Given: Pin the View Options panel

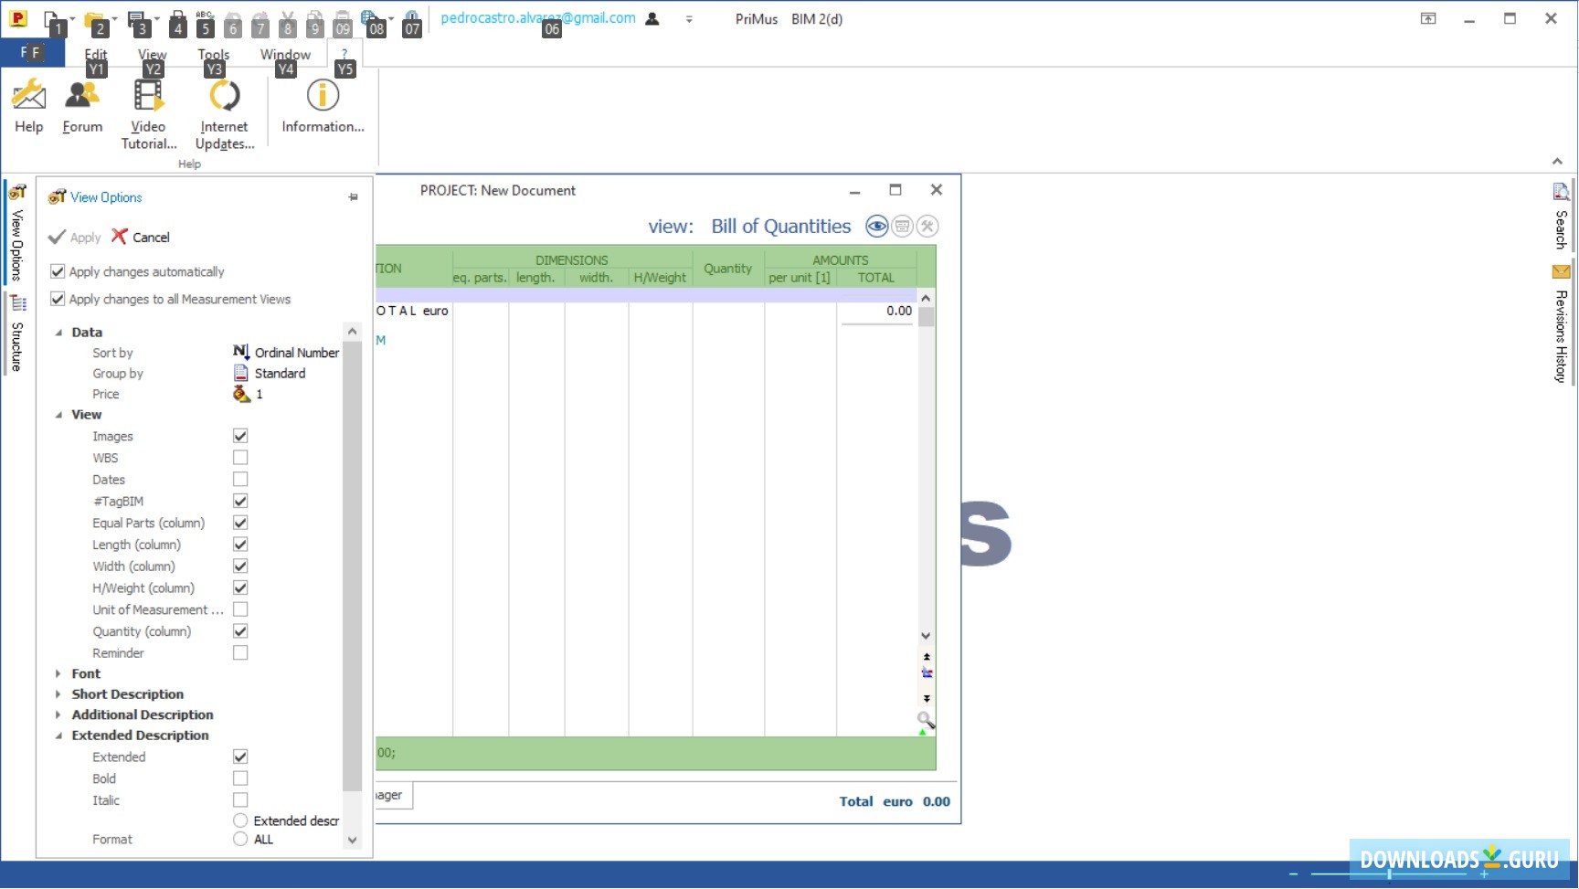Looking at the screenshot, I should pyautogui.click(x=354, y=197).
